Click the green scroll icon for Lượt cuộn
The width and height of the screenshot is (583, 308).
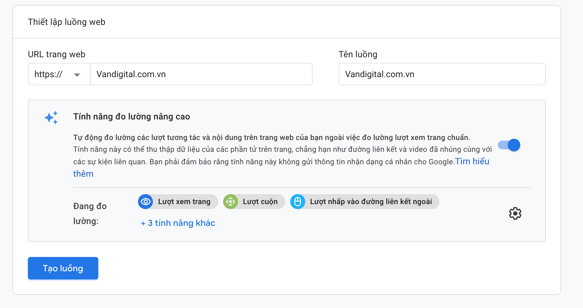(x=231, y=202)
